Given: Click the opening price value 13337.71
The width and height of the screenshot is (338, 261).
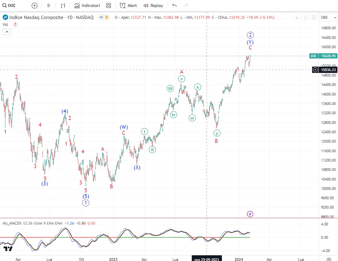Looking at the screenshot, I should (138, 17).
